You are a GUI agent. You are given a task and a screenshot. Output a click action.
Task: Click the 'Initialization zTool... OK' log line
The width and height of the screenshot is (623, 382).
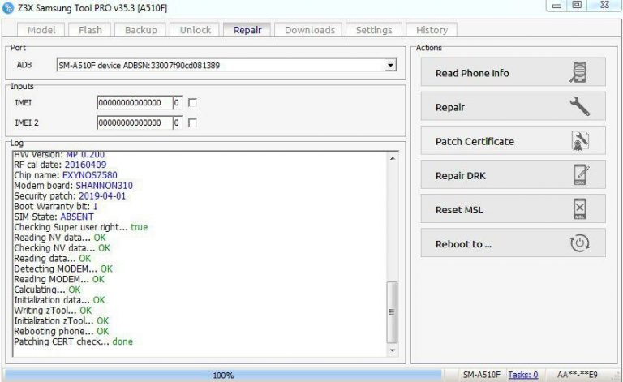[61, 320]
